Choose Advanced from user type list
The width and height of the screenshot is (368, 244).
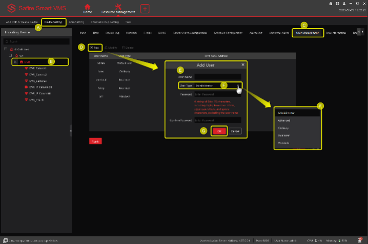click(284, 121)
